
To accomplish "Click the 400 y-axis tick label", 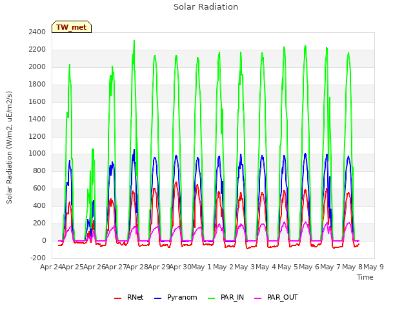I will (x=39, y=205).
